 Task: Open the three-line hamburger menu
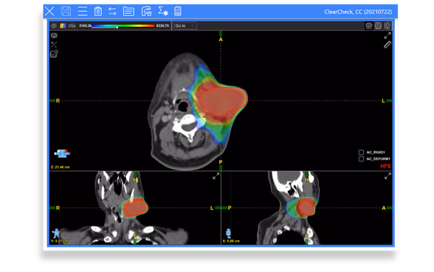pos(82,12)
